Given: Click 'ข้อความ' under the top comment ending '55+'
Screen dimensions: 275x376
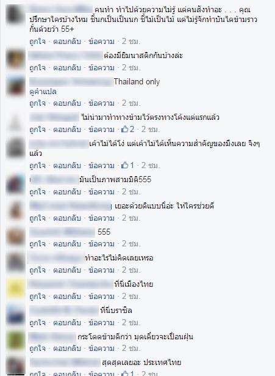Looking at the screenshot, I should click(101, 41).
